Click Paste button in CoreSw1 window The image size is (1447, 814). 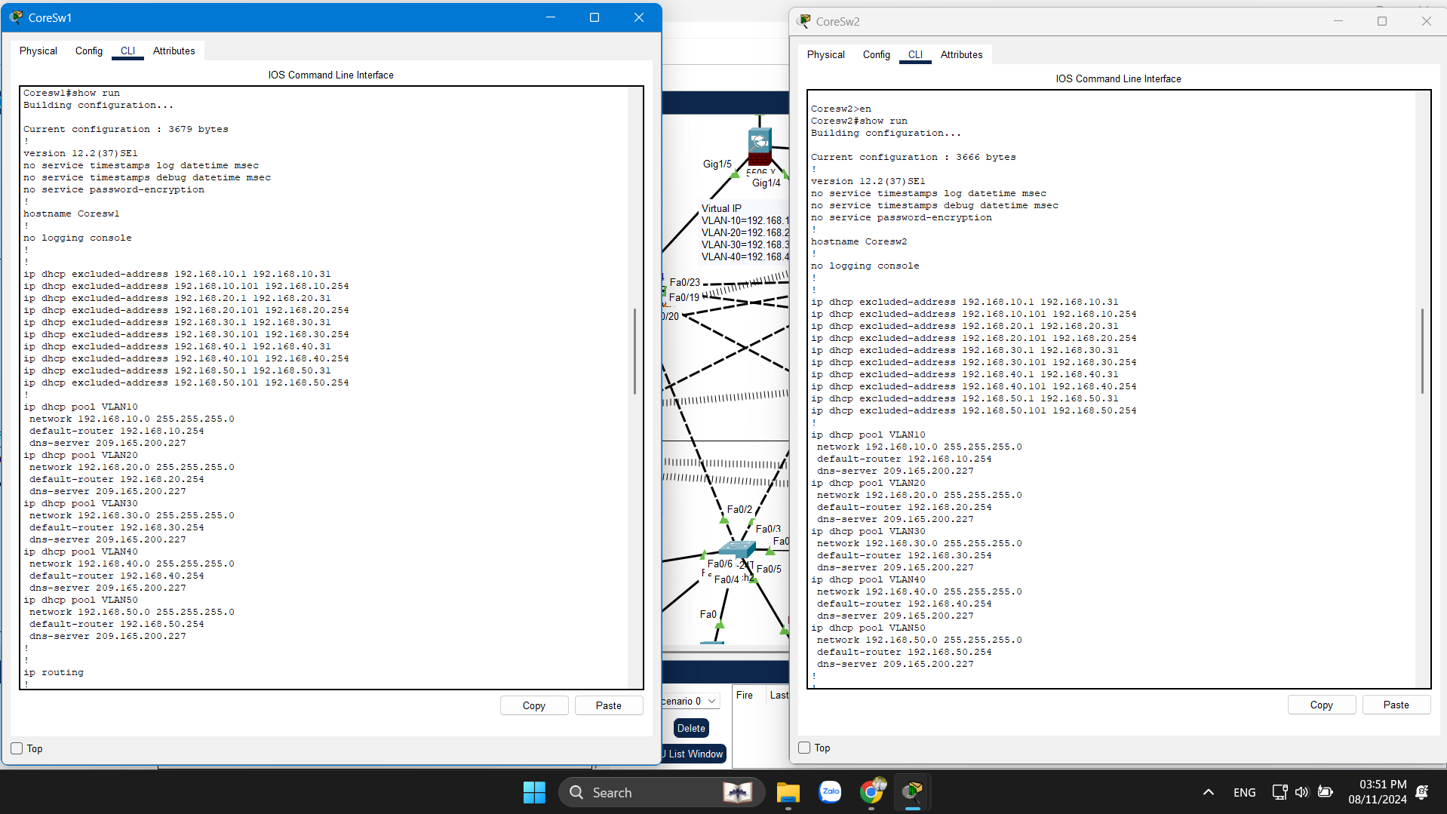(x=609, y=705)
